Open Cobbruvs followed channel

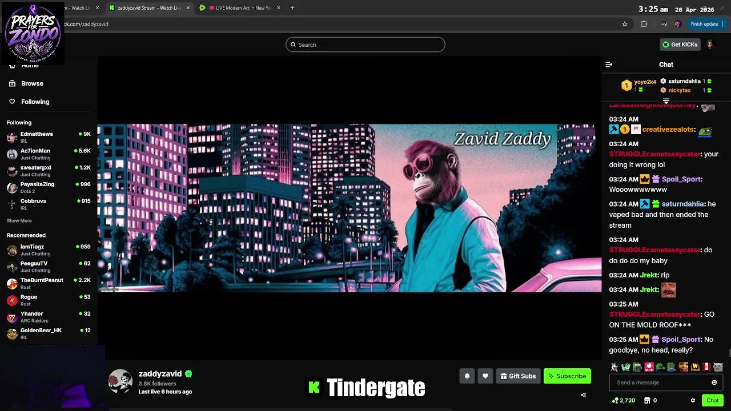tap(49, 204)
